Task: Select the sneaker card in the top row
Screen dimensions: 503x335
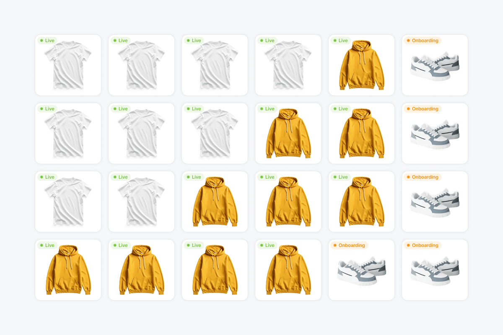Action: (435, 65)
